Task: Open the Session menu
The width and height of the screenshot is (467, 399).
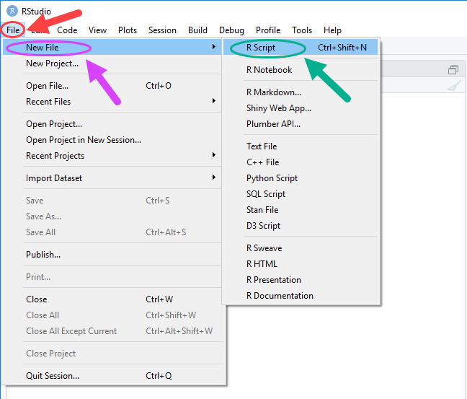Action: (x=162, y=30)
